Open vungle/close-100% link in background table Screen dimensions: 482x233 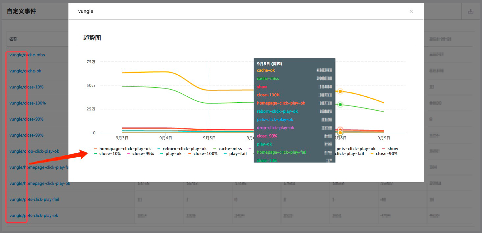(x=28, y=103)
